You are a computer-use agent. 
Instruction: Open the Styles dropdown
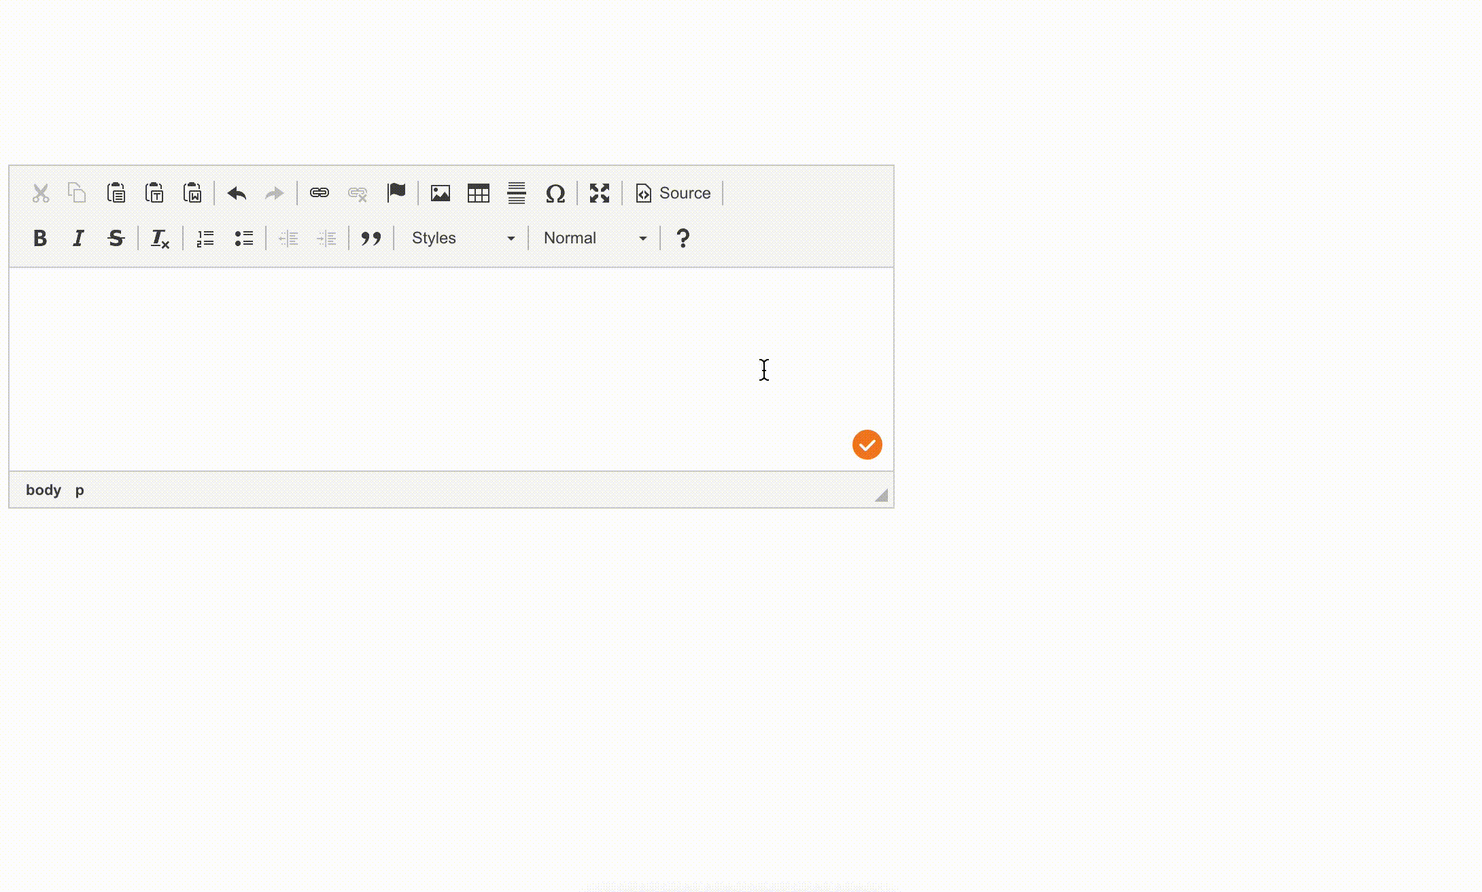pos(462,238)
